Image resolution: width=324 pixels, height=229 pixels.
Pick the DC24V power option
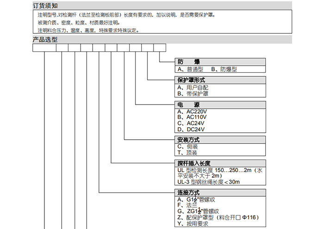point(192,130)
